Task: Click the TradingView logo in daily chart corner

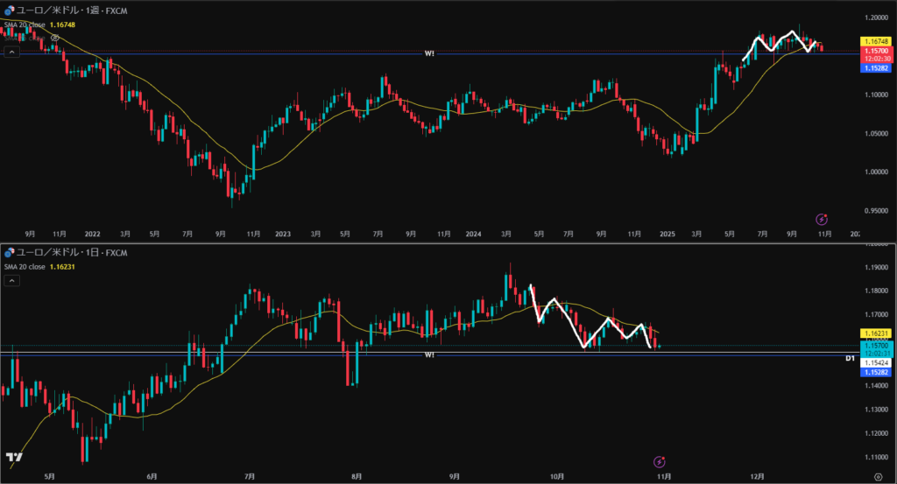Action: [x=14, y=458]
